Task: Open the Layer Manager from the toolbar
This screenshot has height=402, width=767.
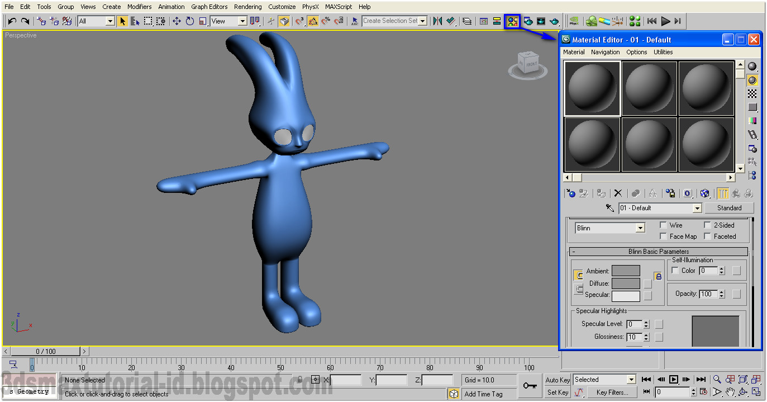Action: [467, 21]
